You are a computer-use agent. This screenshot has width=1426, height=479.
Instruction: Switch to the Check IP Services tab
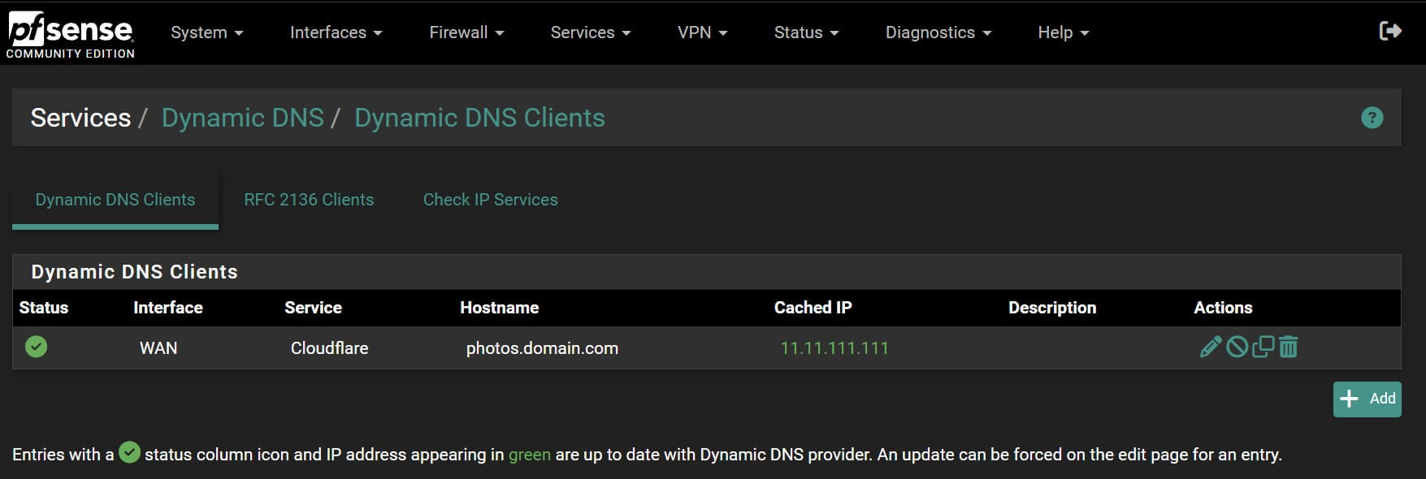coord(490,200)
